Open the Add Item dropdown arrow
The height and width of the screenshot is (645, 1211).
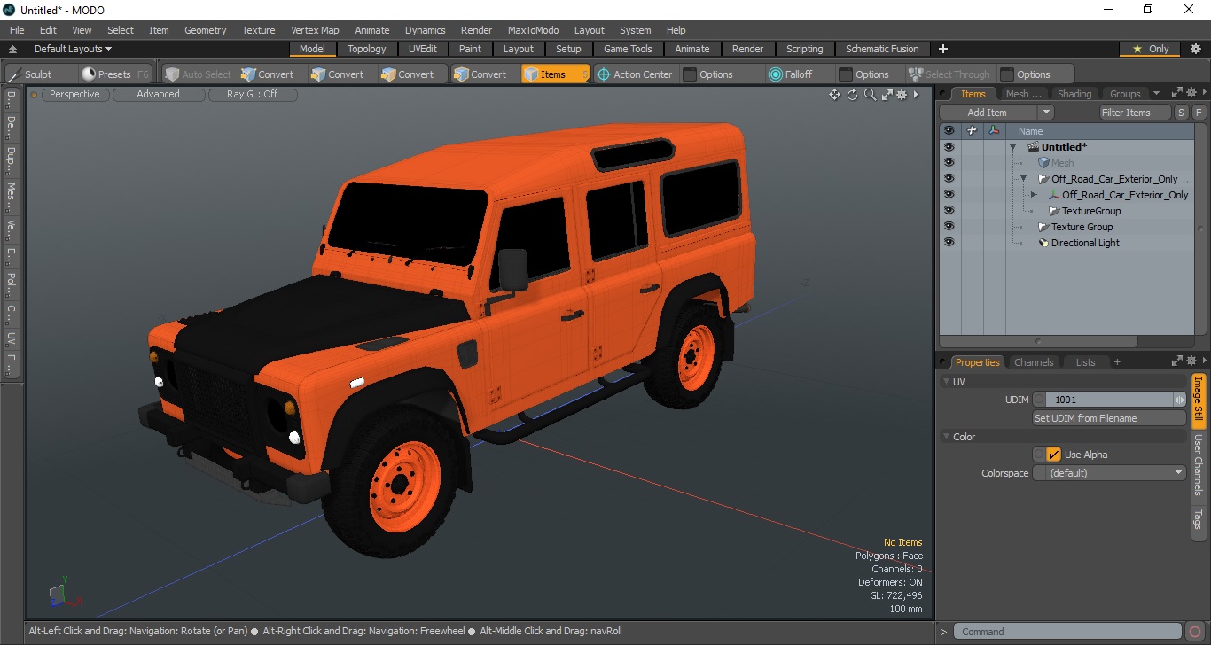pyautogui.click(x=1046, y=113)
